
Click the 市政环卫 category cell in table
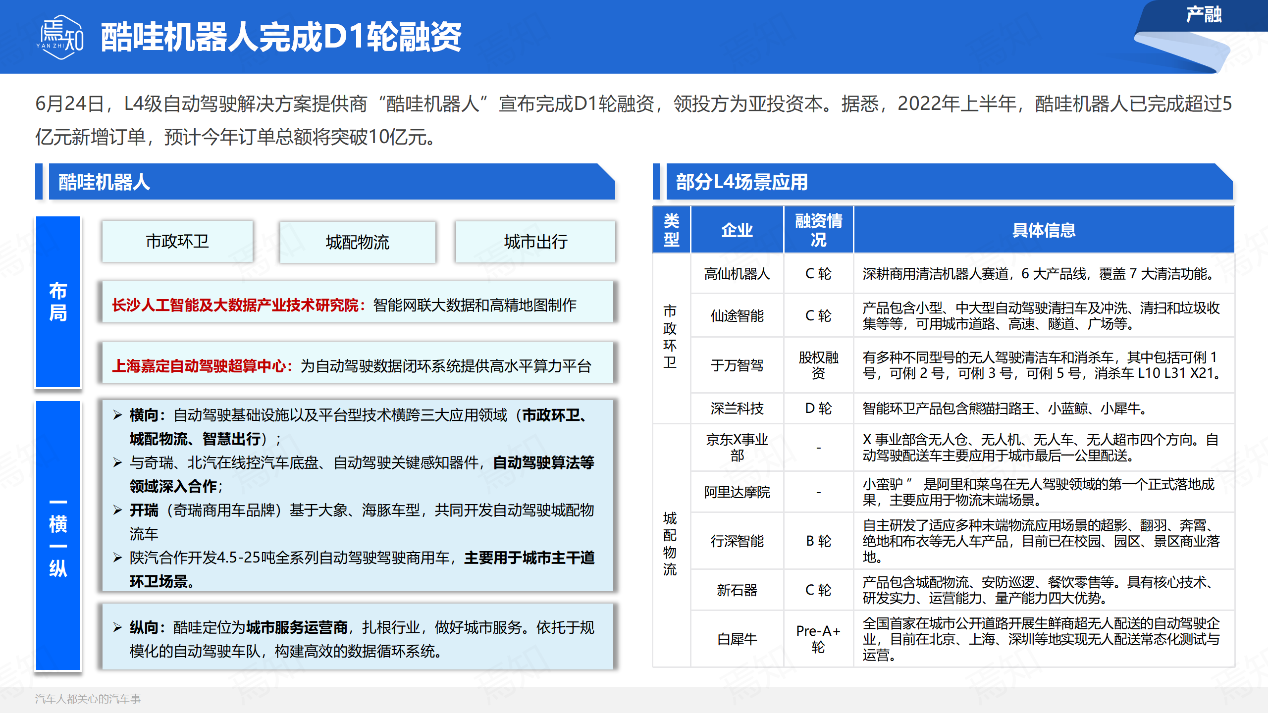671,339
